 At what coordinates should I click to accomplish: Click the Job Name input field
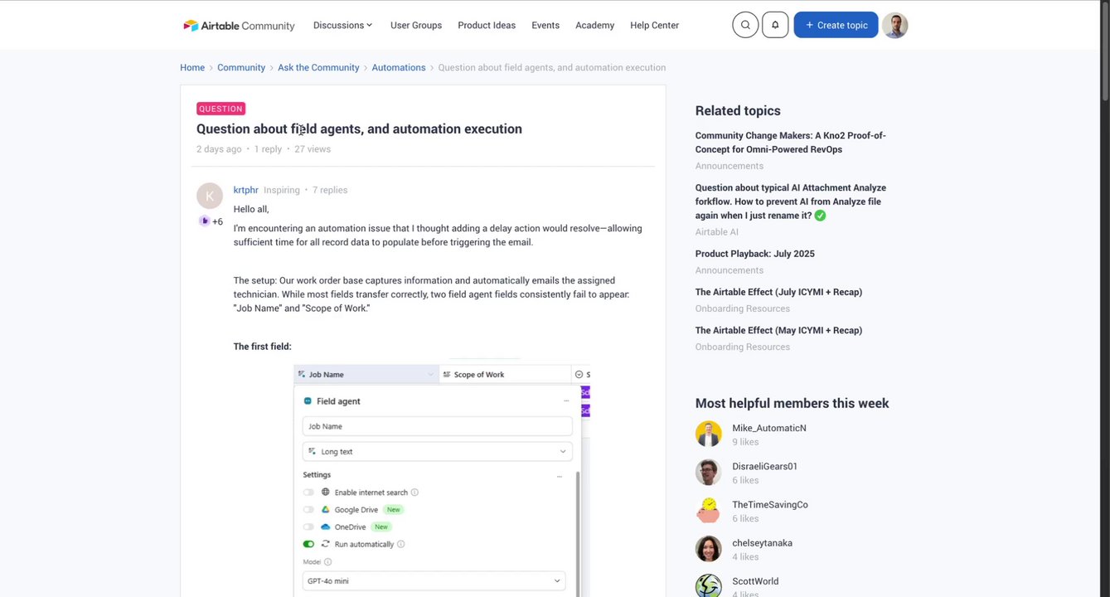tap(437, 426)
